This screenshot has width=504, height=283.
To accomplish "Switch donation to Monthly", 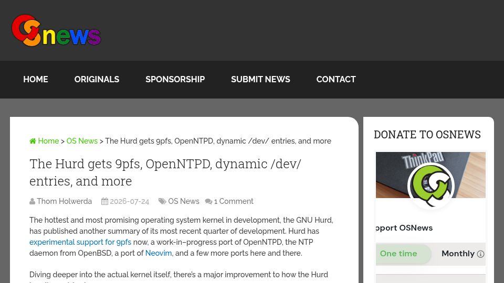I will point(458,254).
